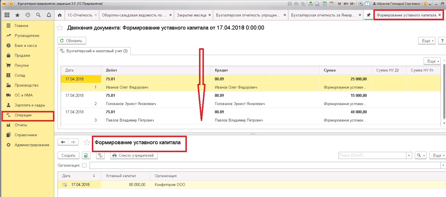This screenshot has width=446, height=197.
Task: Click the M memory button
Action: [x=339, y=4]
